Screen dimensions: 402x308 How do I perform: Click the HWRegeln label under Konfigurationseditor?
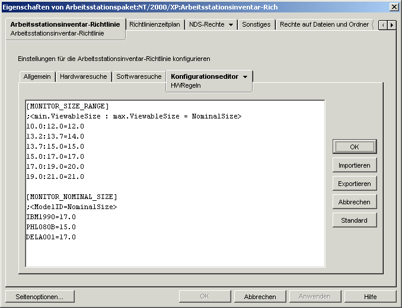pos(186,85)
